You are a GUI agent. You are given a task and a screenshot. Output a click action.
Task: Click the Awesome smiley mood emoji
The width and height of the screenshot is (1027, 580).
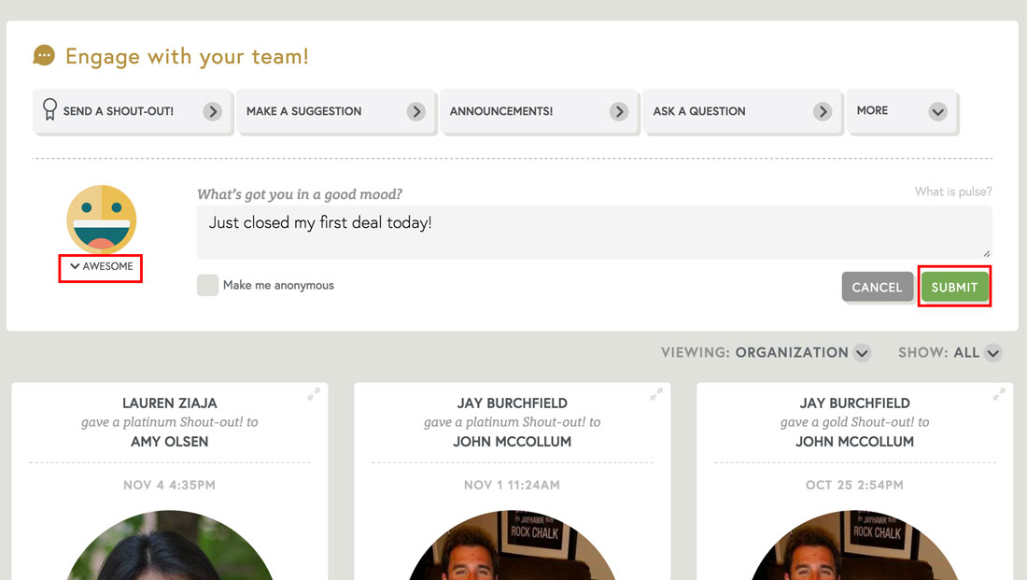(x=100, y=219)
